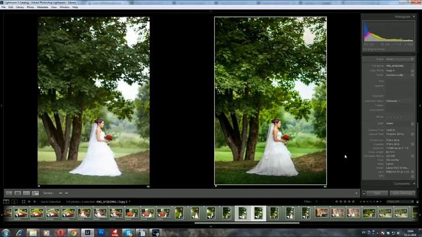The width and height of the screenshot is (422, 237).
Task: Enable Original Photo checkbox under histogram
Action: point(365,49)
